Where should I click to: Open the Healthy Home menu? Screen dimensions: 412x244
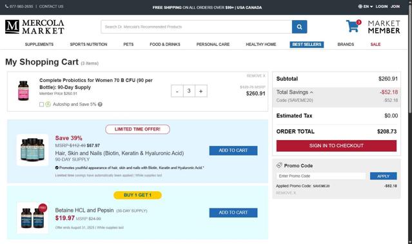pyautogui.click(x=261, y=45)
